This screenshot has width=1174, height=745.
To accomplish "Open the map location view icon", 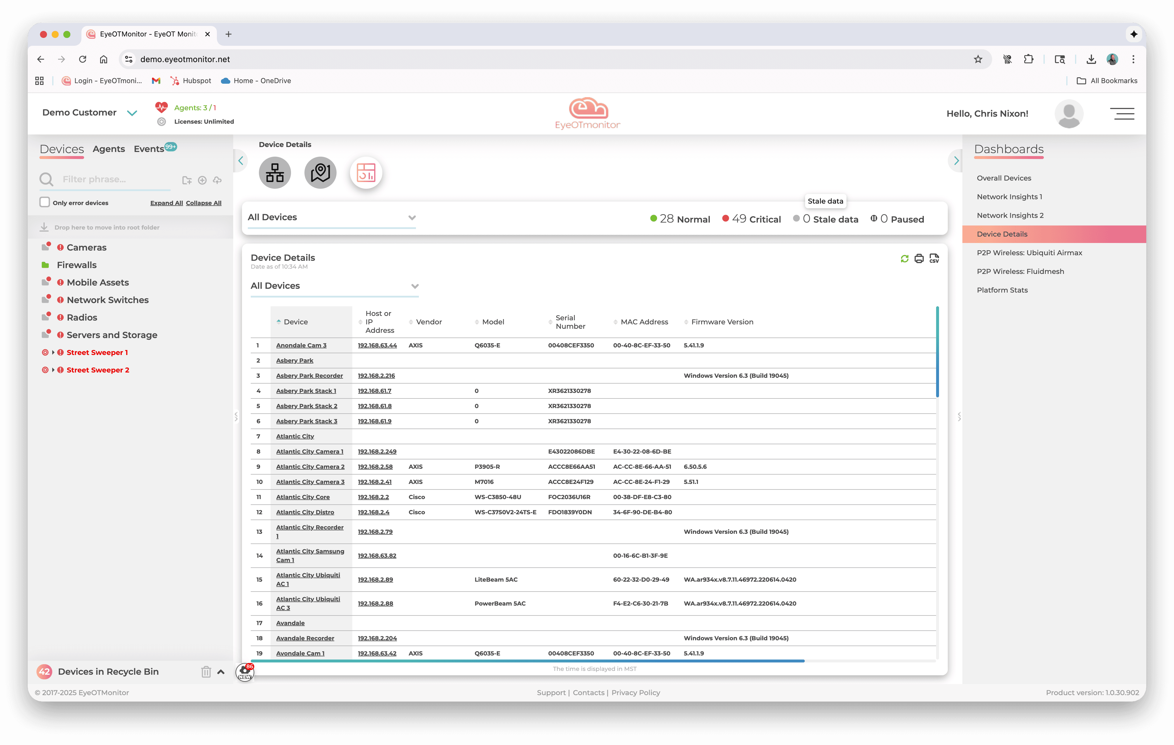I will click(320, 173).
